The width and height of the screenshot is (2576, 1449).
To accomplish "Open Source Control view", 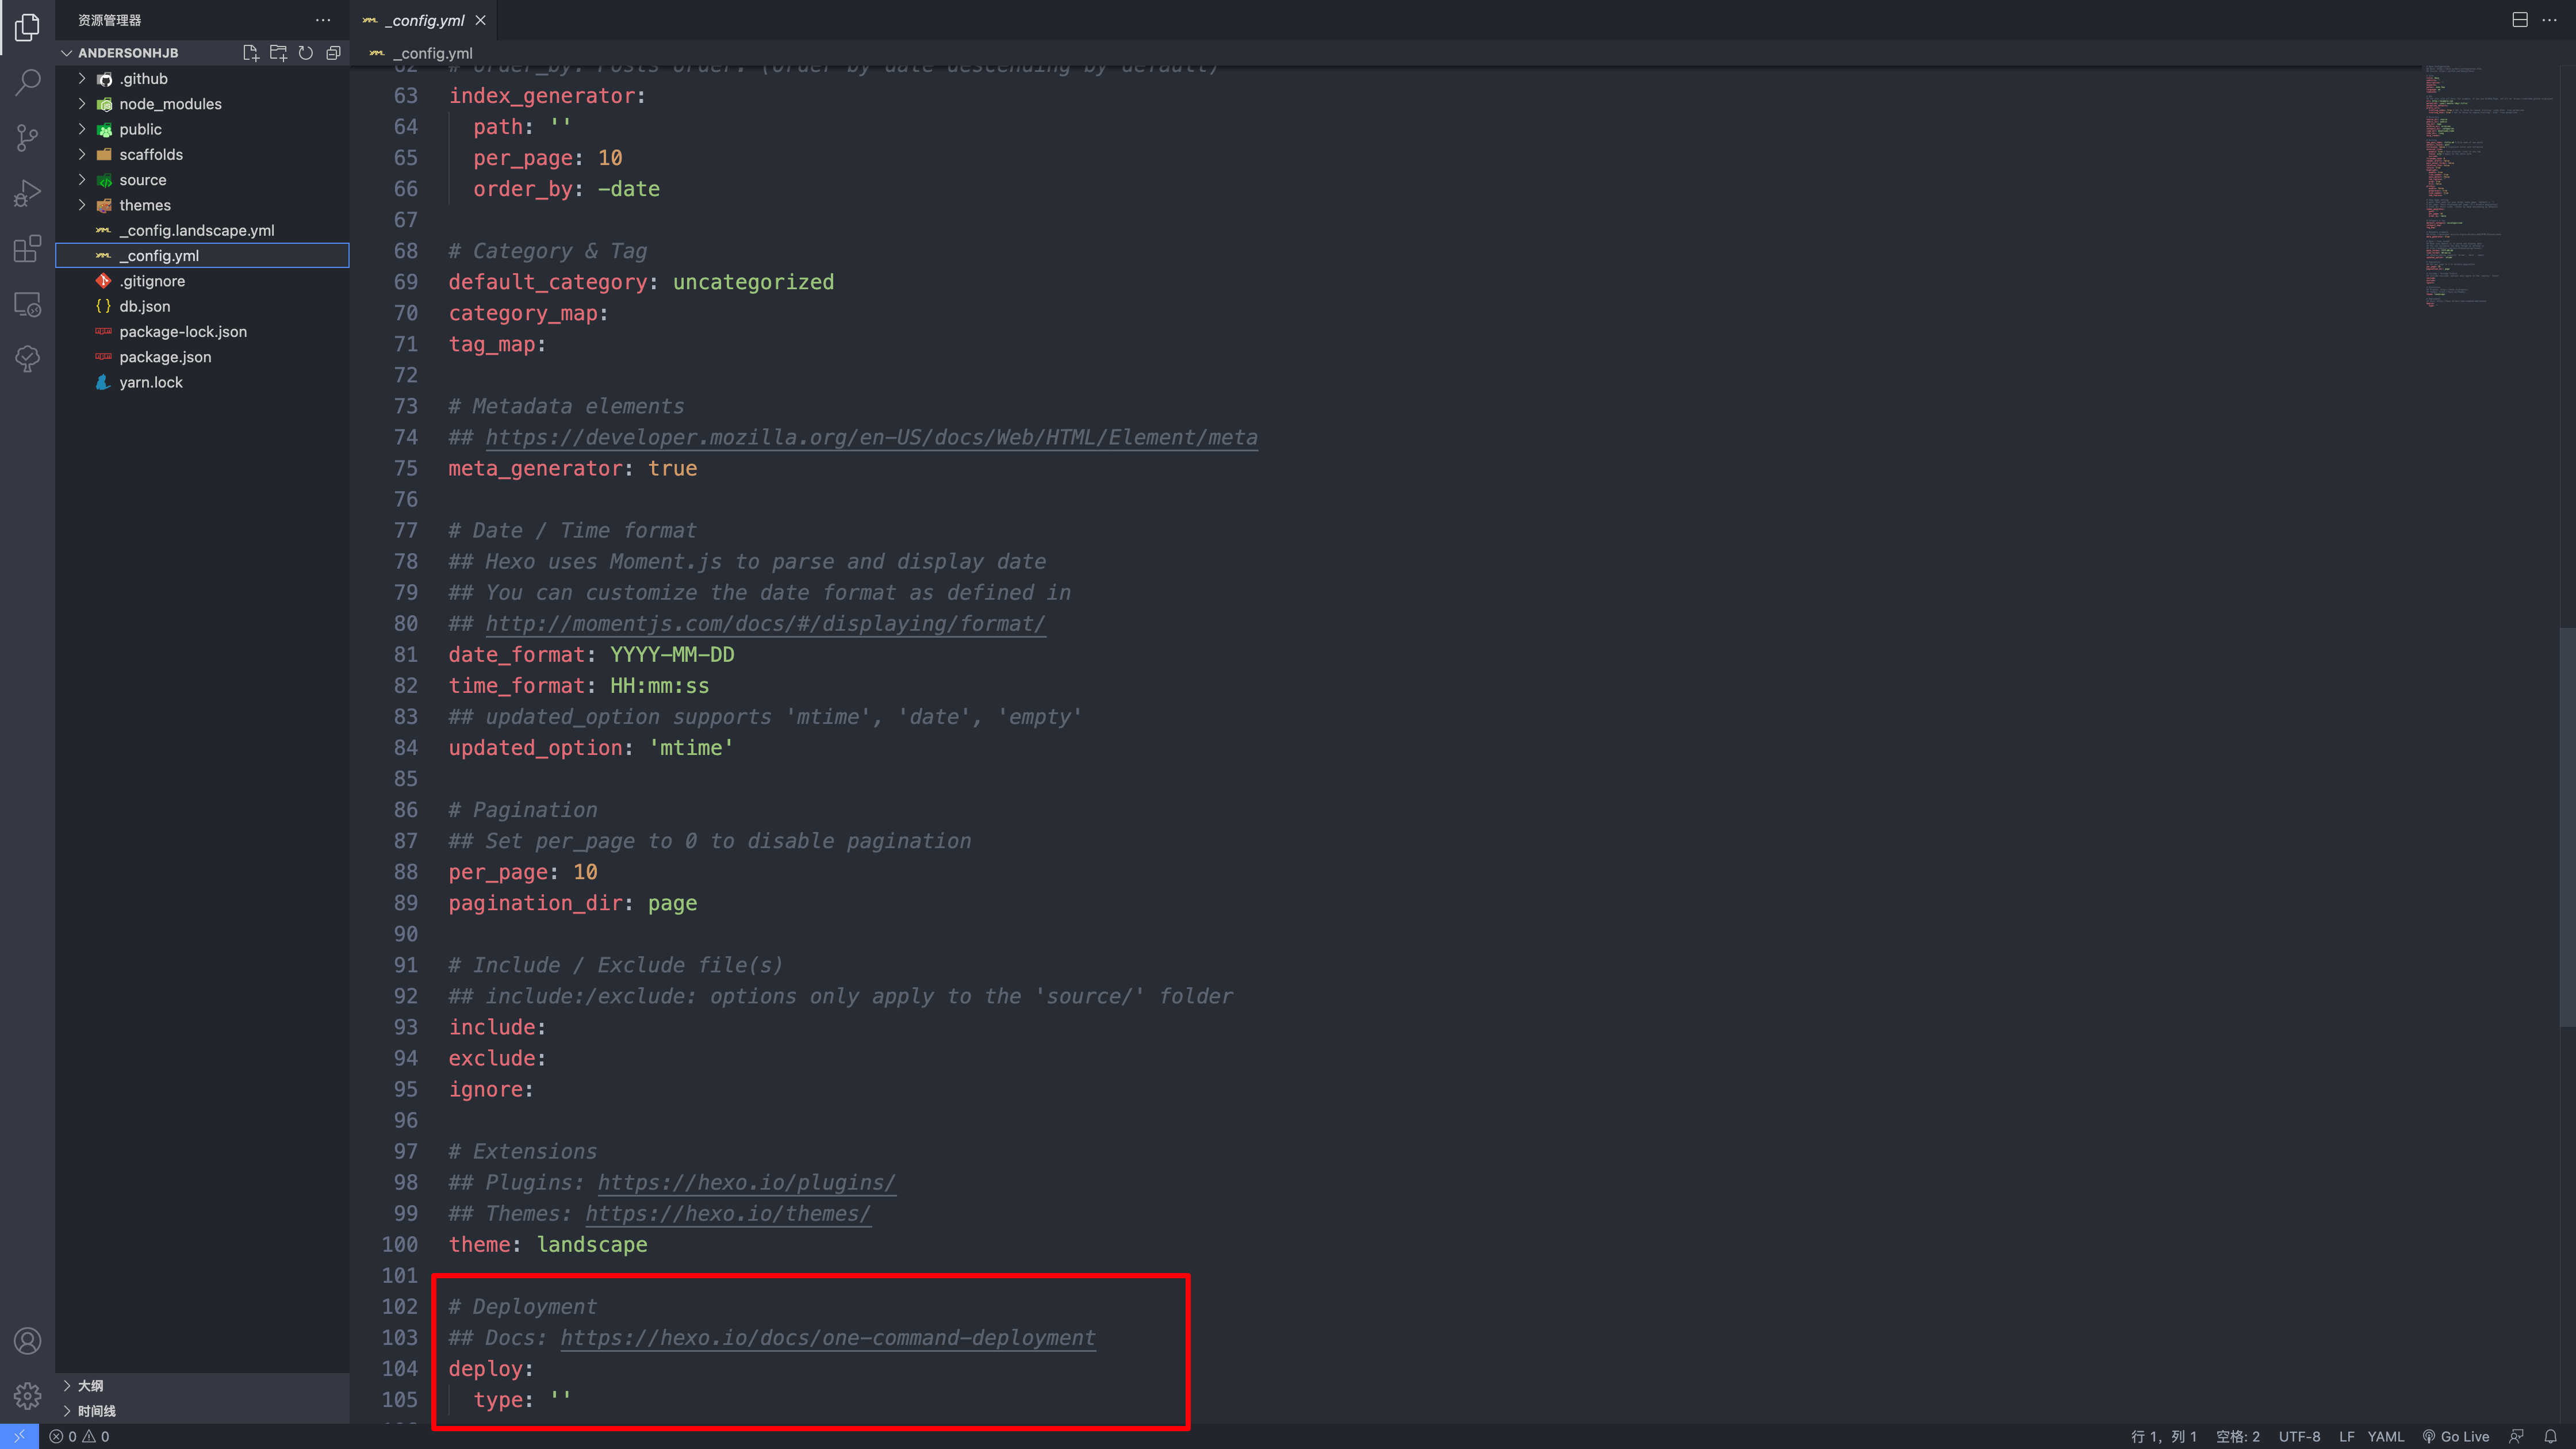I will pos(27,137).
